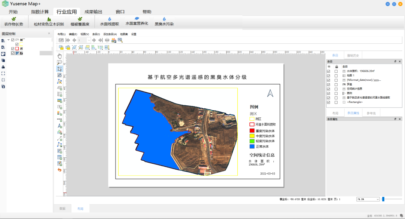Click the Print layout icon
Screen dimensions: 405x219
click(x=107, y=40)
